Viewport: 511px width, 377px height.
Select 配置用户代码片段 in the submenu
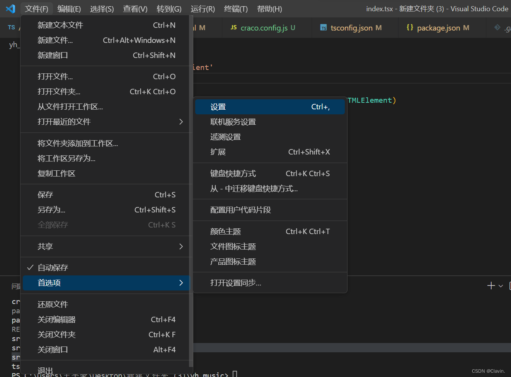tap(270, 210)
